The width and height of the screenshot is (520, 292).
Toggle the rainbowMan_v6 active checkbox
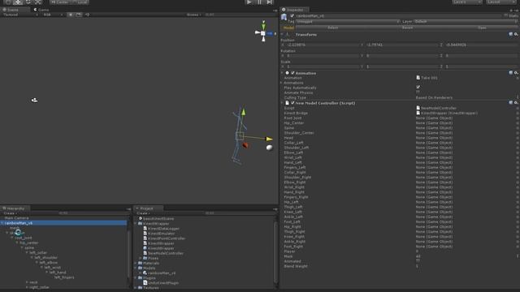(292, 15)
